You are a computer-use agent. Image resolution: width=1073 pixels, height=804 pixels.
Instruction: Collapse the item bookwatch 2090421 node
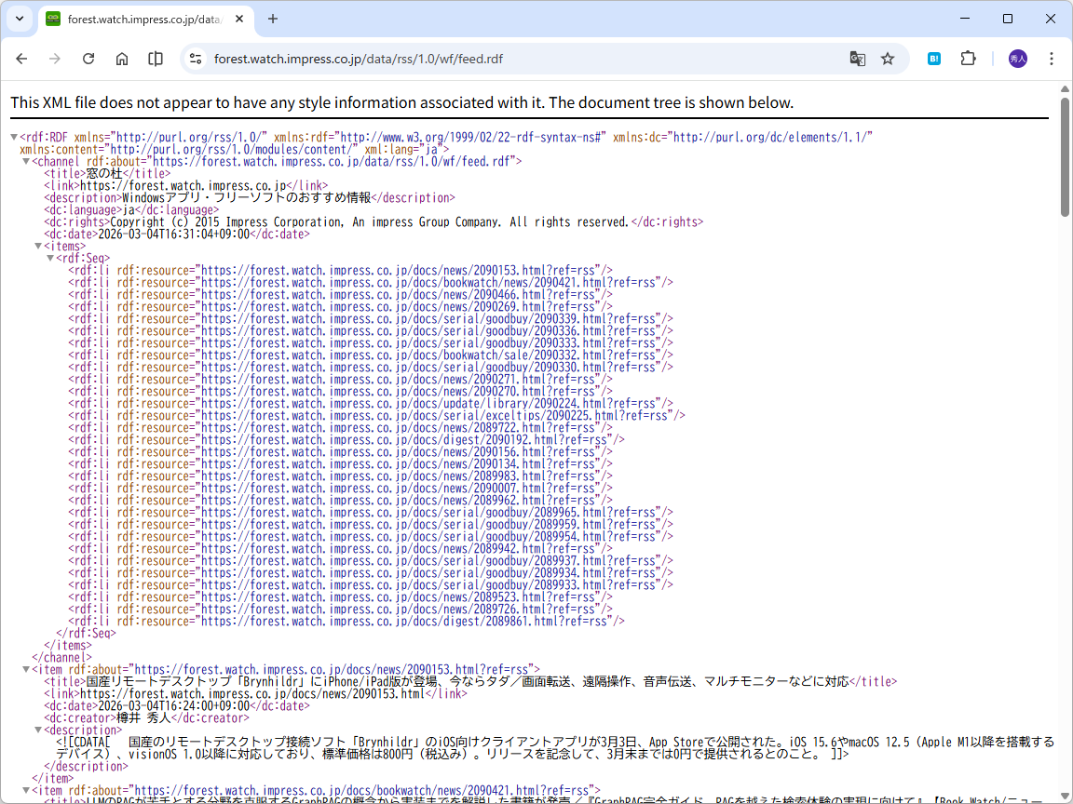point(26,790)
